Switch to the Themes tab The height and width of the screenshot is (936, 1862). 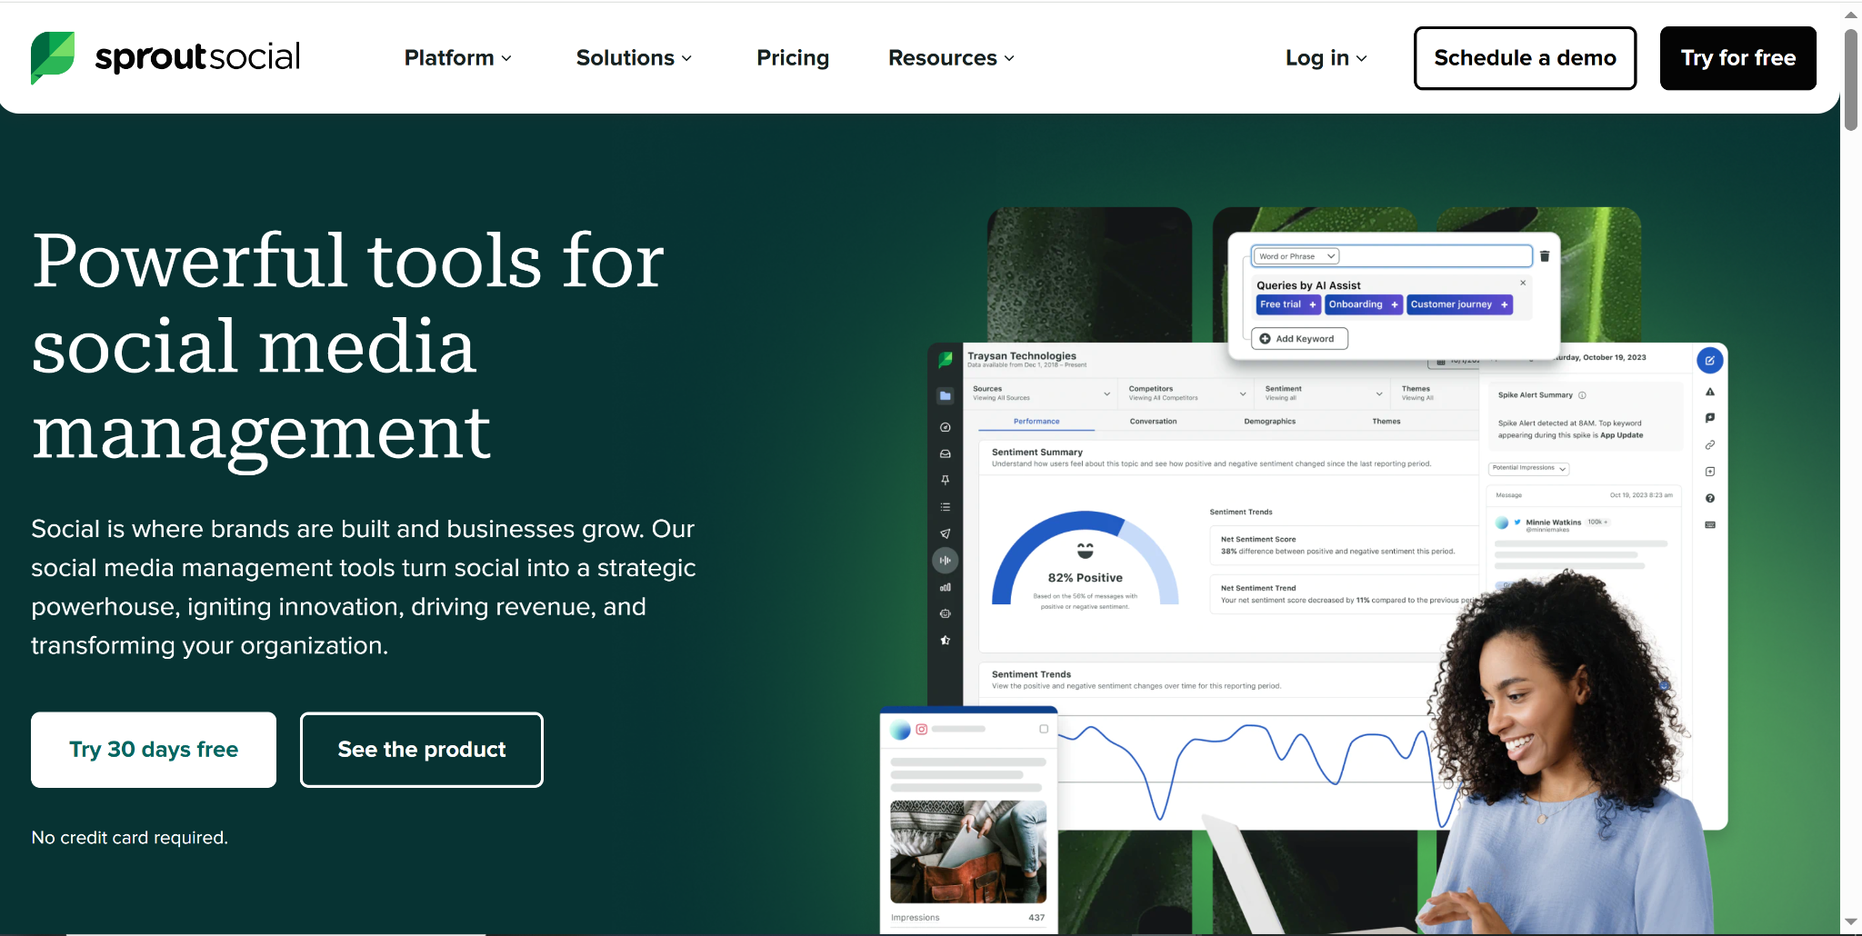[x=1386, y=422]
